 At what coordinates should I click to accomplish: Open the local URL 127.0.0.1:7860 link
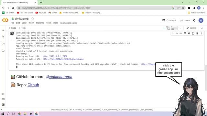click(55, 56)
